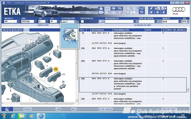
Task: Click highlighted position marker 10 in diagram
Action: [x=56, y=69]
